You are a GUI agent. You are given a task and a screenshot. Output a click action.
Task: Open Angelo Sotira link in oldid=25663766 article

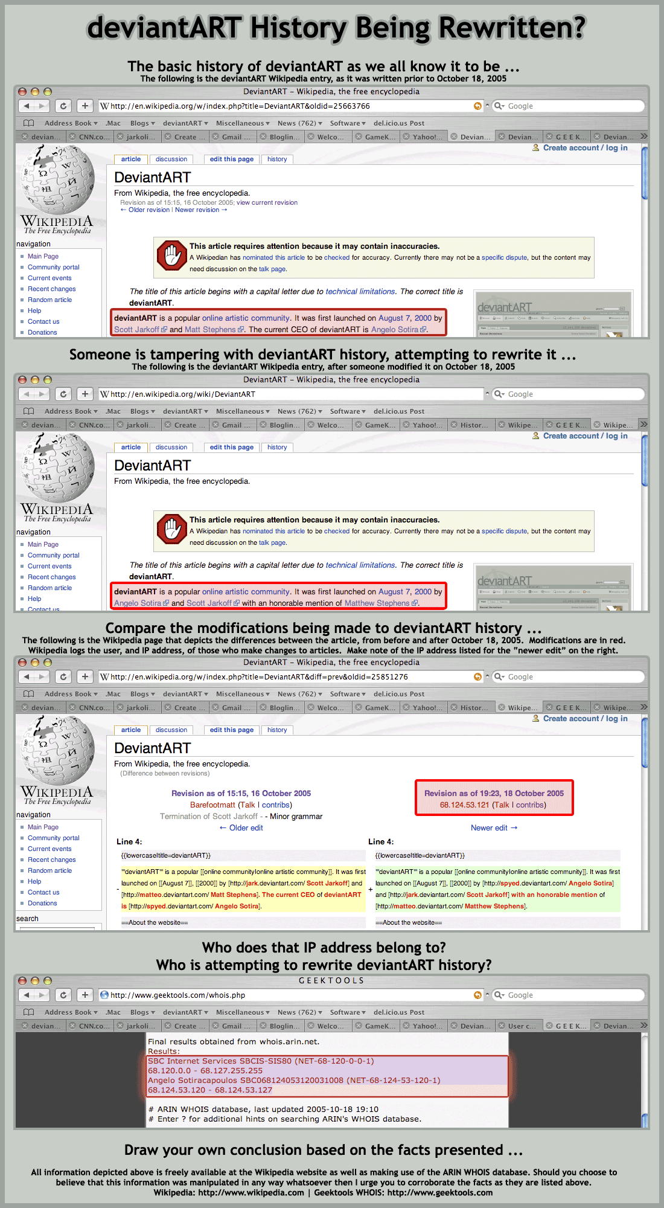coord(398,330)
